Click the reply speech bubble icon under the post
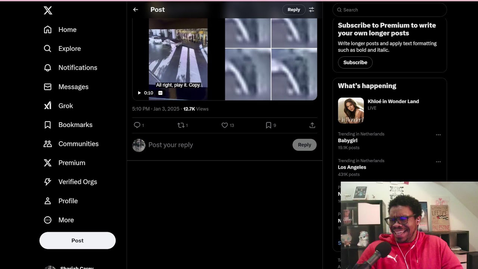This screenshot has width=478, height=269. point(137,125)
